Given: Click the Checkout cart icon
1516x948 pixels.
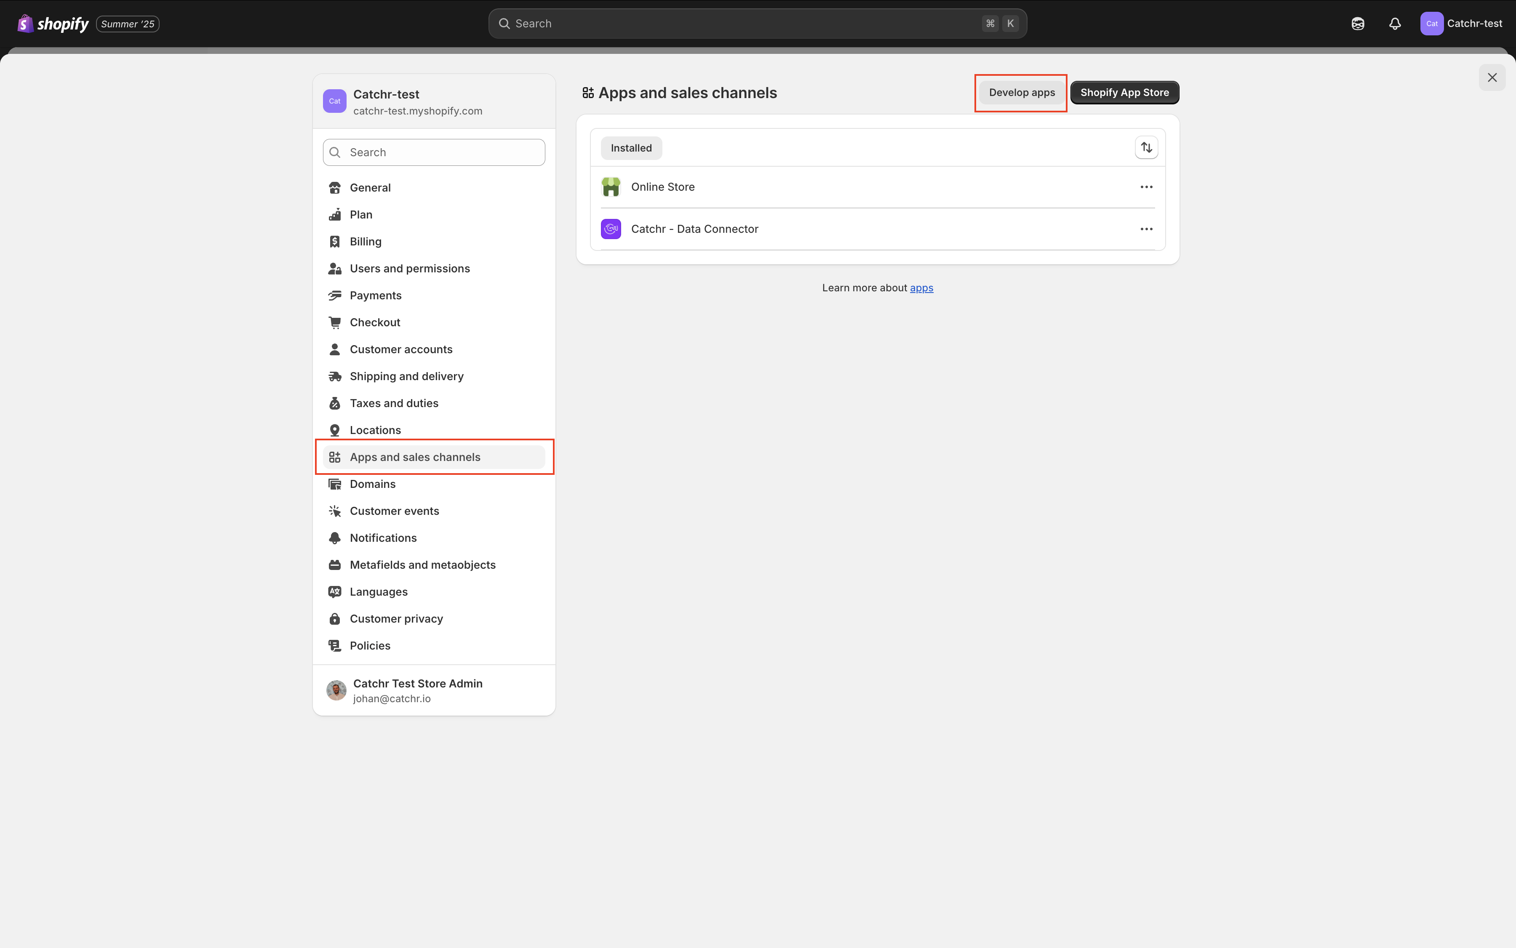Looking at the screenshot, I should pyautogui.click(x=335, y=322).
